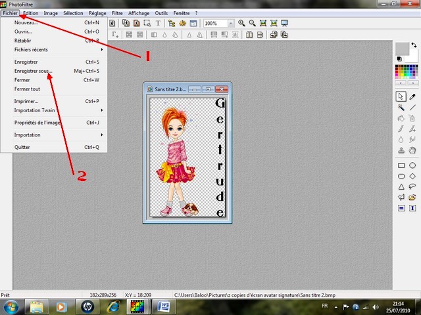Click the Show selection toolbar icon
Viewport: 421px width, 315px height.
click(x=147, y=24)
